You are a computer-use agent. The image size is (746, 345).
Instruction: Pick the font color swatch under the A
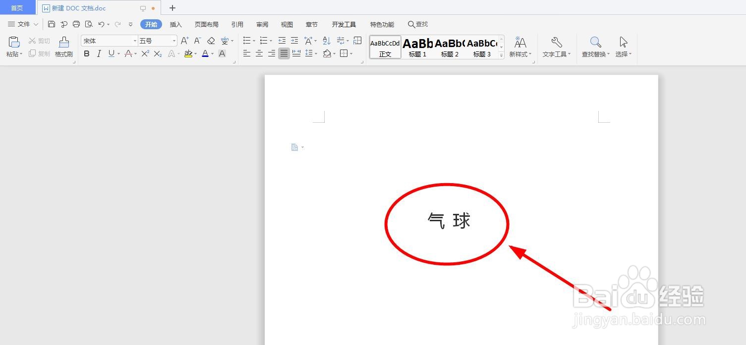coord(205,53)
